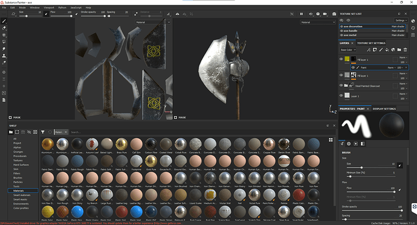Screen dimensions: 417x225
Task: Adjust the toolbar Spacing slider
Action: [118, 16]
